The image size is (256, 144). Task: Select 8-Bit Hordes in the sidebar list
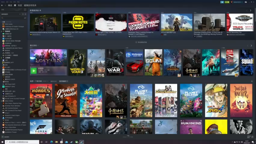click(x=9, y=24)
